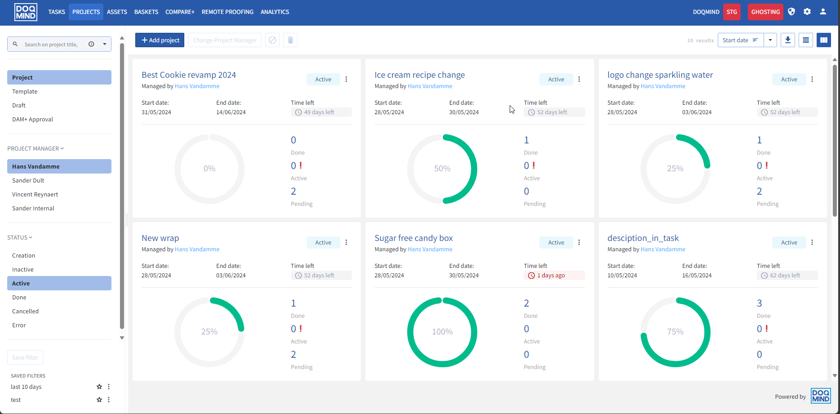Viewport: 840px width, 414px height.
Task: Switch to card grid view
Action: tap(823, 40)
